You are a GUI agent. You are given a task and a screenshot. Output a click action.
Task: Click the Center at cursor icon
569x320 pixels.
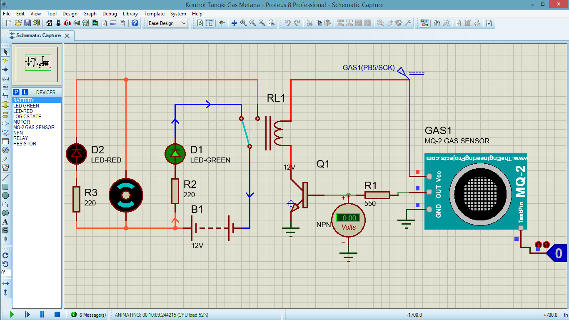coord(222,23)
